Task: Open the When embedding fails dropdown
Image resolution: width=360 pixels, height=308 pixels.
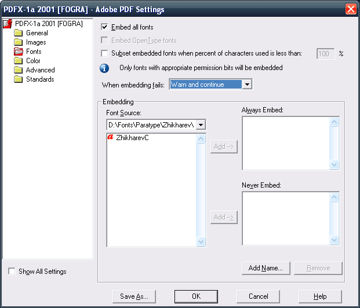Action: 210,85
